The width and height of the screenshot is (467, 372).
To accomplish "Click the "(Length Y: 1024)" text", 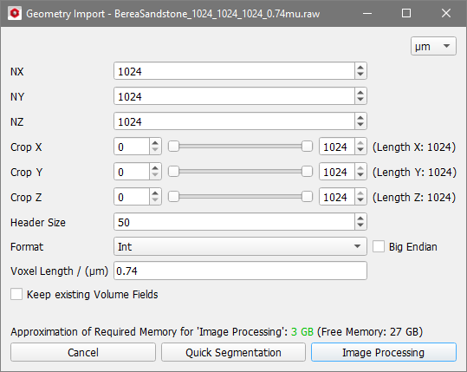I will (414, 172).
